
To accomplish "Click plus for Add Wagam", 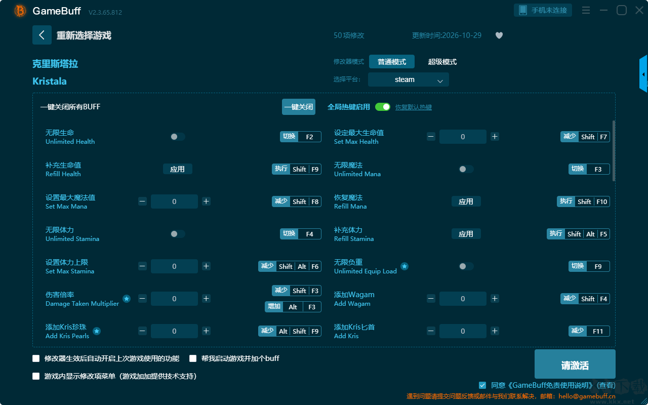I will (x=495, y=299).
